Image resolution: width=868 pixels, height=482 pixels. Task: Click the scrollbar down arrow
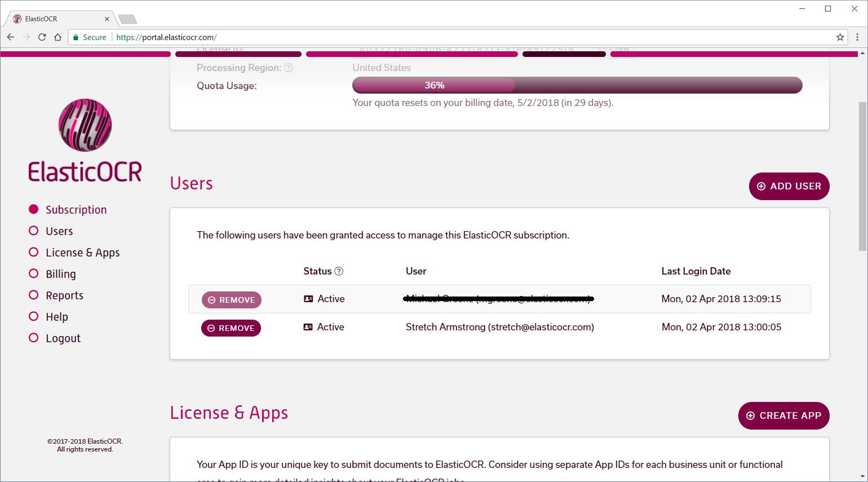862,477
